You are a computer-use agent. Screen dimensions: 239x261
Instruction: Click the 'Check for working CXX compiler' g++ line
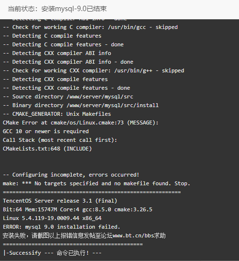point(93,70)
